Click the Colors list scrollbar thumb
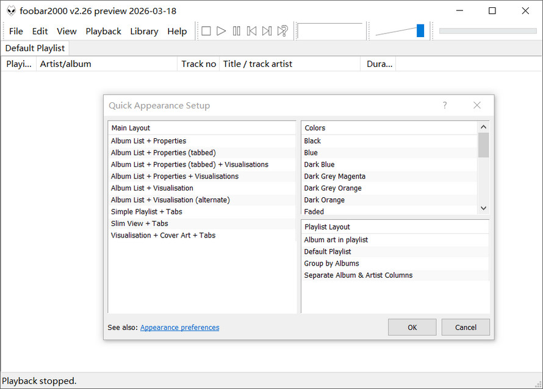This screenshot has width=543, height=389. (x=483, y=145)
